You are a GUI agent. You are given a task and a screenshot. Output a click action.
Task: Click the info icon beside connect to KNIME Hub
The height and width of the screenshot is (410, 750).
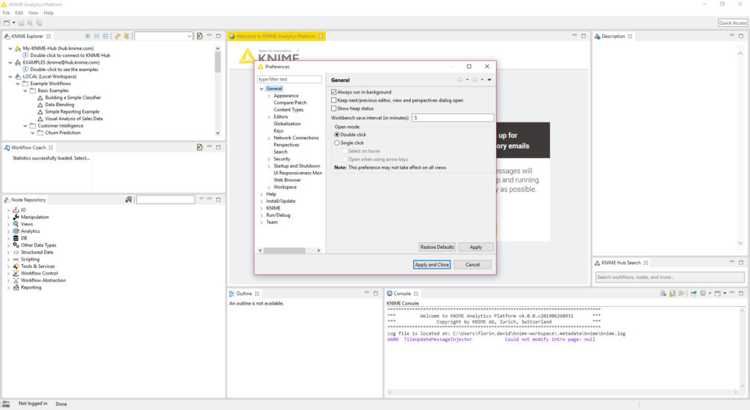pyautogui.click(x=26, y=56)
